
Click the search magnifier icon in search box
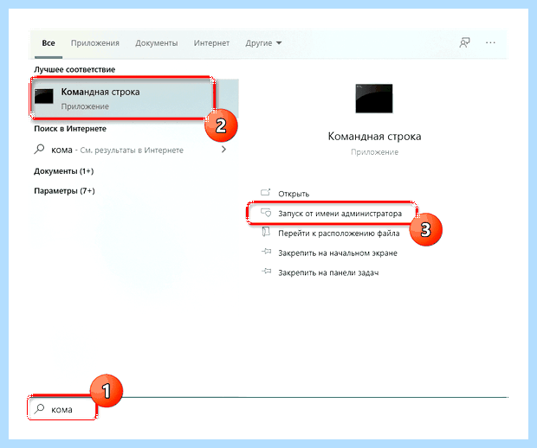click(39, 409)
